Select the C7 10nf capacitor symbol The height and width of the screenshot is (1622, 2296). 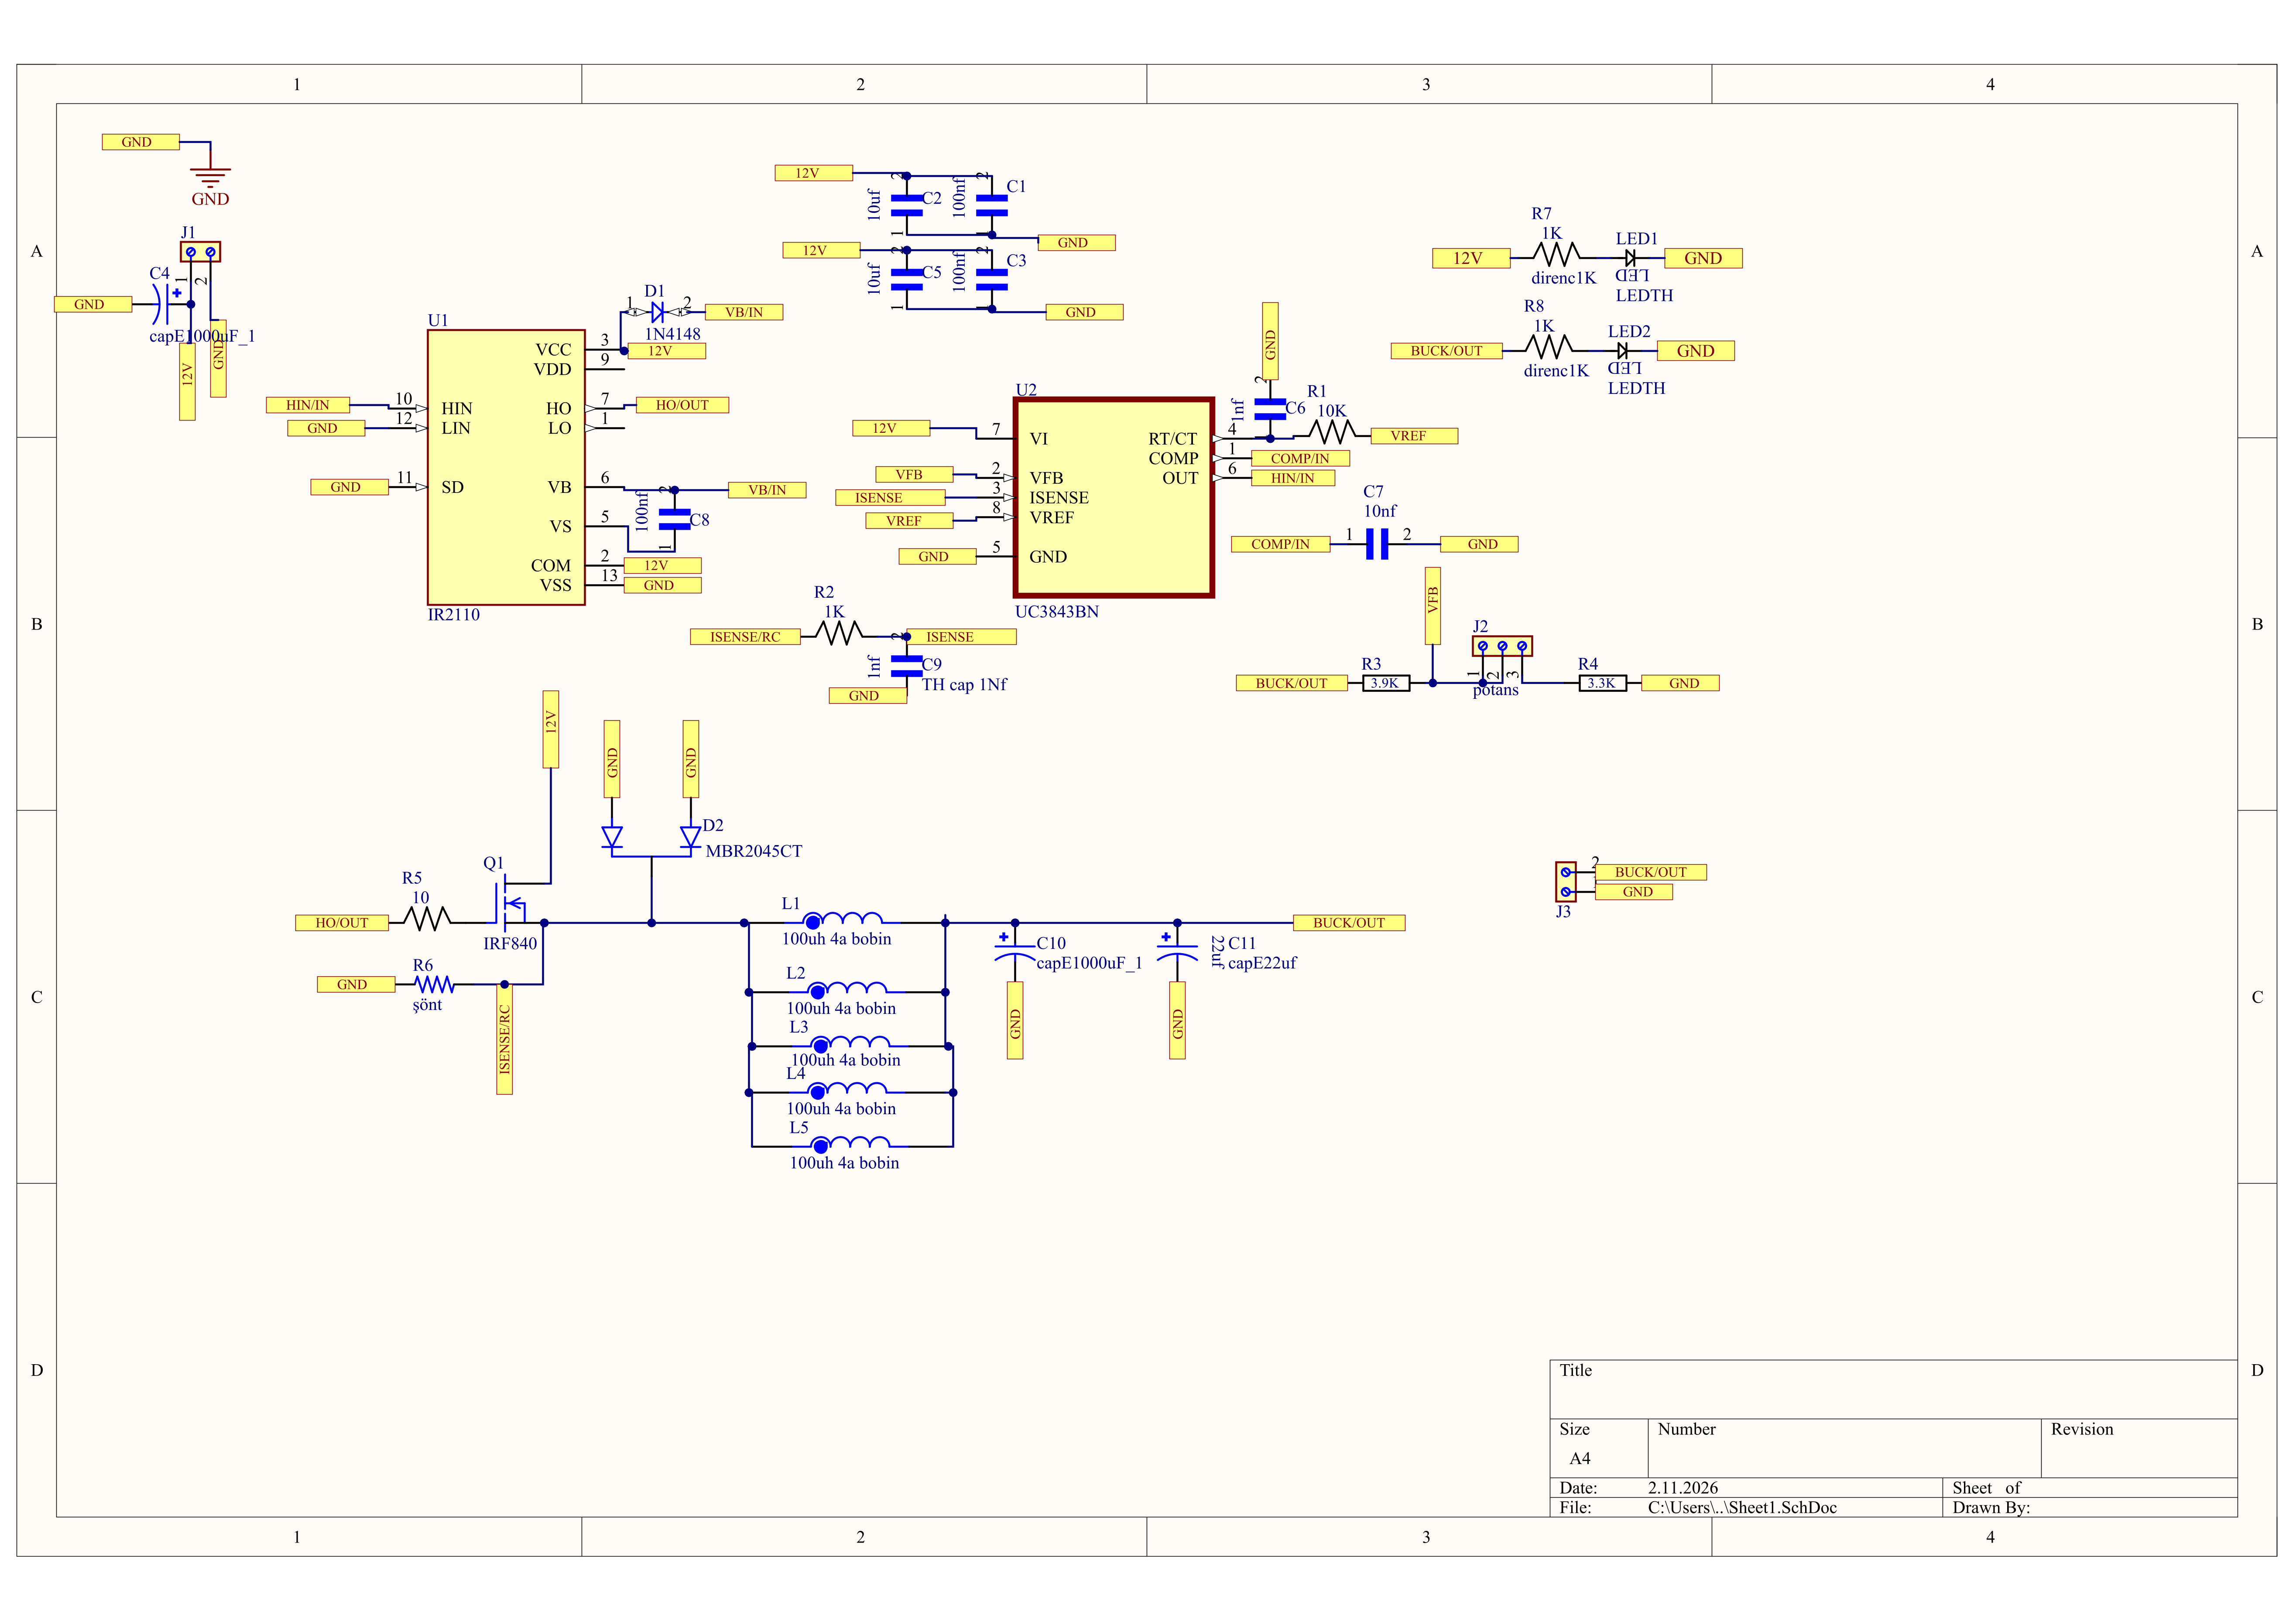click(1377, 544)
